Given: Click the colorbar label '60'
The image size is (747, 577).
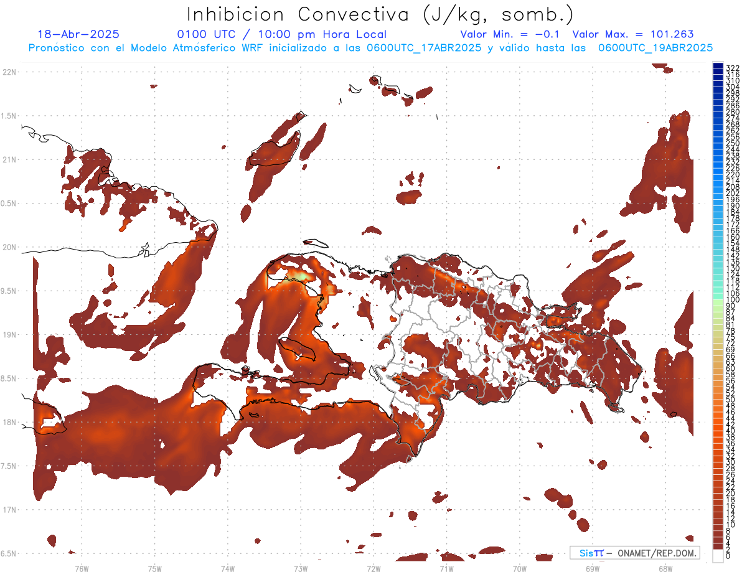Looking at the screenshot, I should point(731,368).
